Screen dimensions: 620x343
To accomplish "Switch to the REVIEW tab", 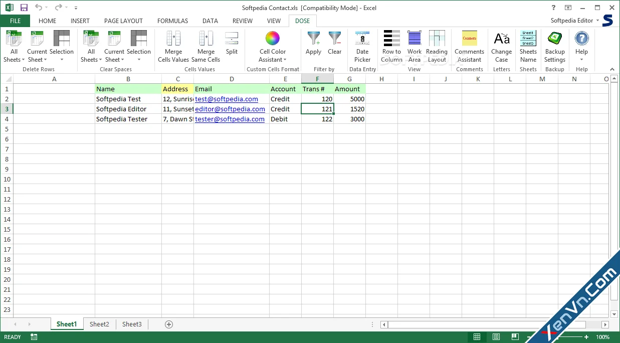I will click(x=243, y=21).
